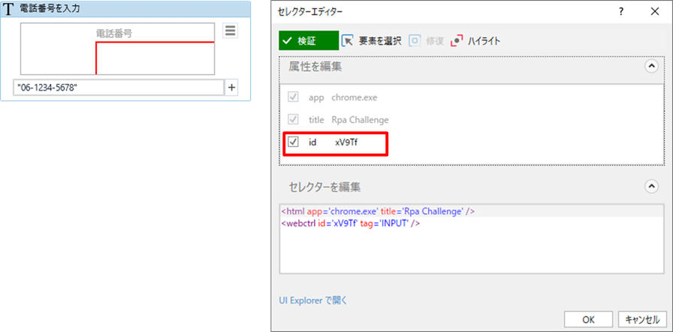Click the セレクターを編集 heading text

coord(325,187)
